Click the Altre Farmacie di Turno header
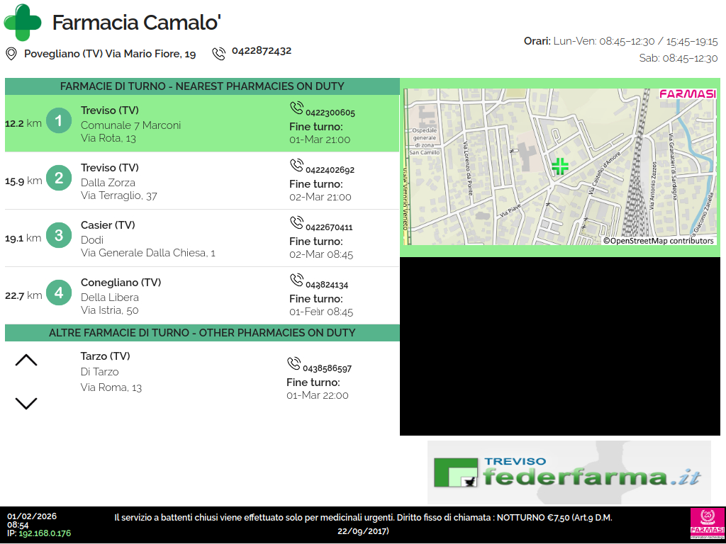Image resolution: width=726 pixels, height=544 pixels. coord(202,333)
